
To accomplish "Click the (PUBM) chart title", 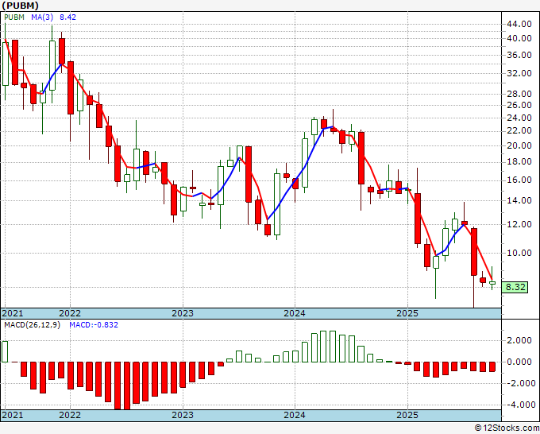I will click(x=21, y=6).
